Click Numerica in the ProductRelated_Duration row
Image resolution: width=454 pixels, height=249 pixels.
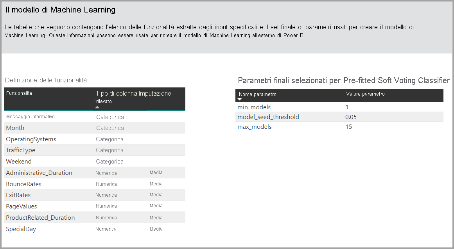click(x=106, y=218)
